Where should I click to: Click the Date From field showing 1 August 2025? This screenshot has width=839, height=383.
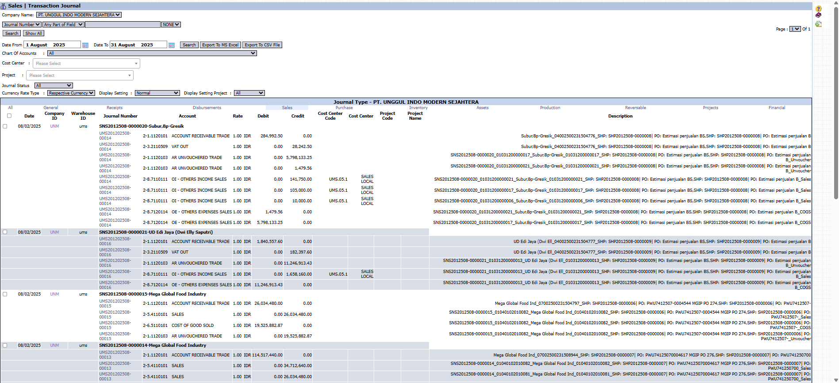(52, 45)
